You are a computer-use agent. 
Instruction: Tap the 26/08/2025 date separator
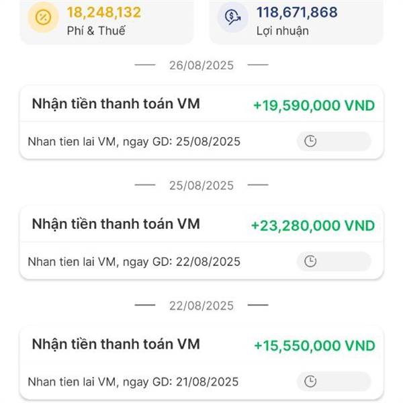coord(201,65)
